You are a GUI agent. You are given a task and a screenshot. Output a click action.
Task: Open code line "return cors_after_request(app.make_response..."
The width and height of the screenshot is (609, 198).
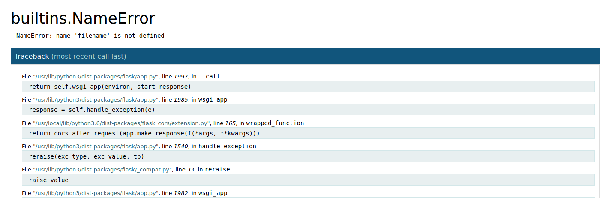pyautogui.click(x=308, y=133)
